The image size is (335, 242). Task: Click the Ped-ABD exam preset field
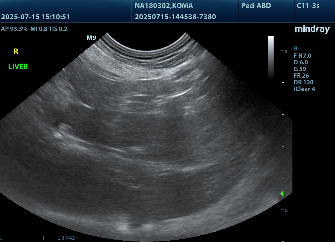click(x=256, y=6)
